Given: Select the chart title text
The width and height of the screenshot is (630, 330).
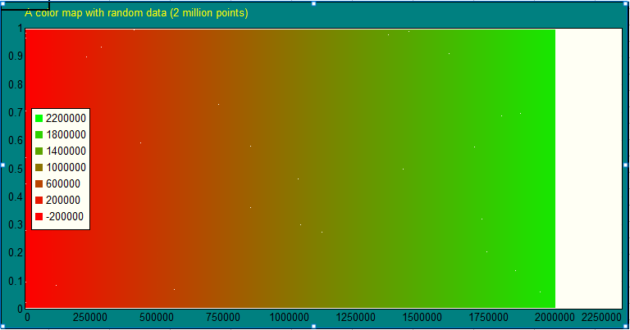Looking at the screenshot, I should [136, 14].
